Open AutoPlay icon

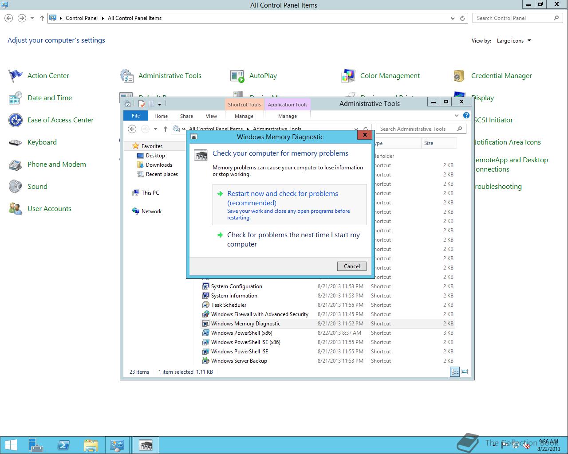pyautogui.click(x=237, y=76)
